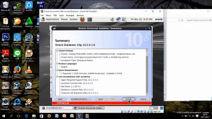Select the Installation Type Enterprise Edition row
This screenshot has width=212, height=119.
77,60
